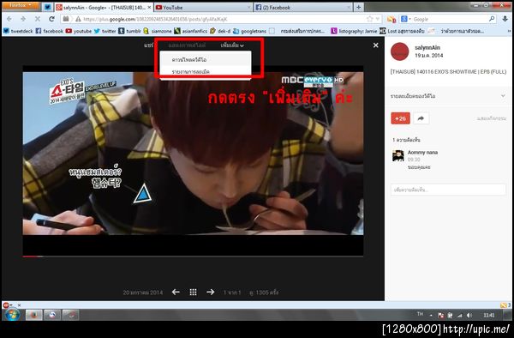Open the Firefox taskbar button
The height and width of the screenshot is (338, 514).
(x=34, y=315)
